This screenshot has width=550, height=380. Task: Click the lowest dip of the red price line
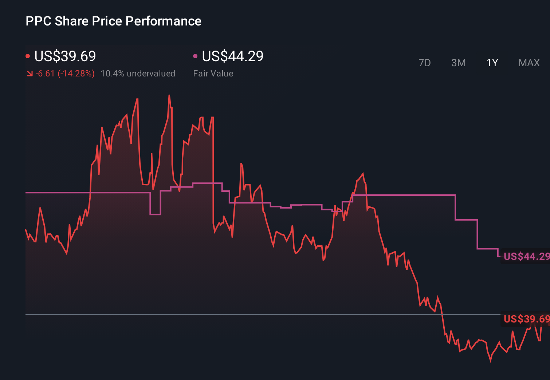coord(490,362)
